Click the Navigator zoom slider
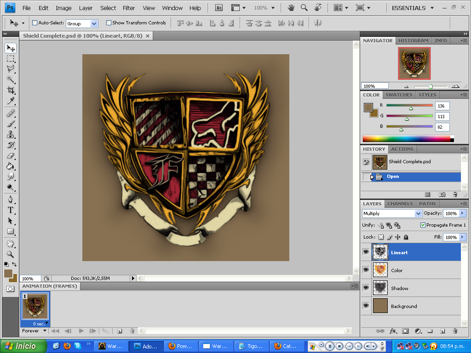The height and width of the screenshot is (353, 471). pyautogui.click(x=431, y=86)
